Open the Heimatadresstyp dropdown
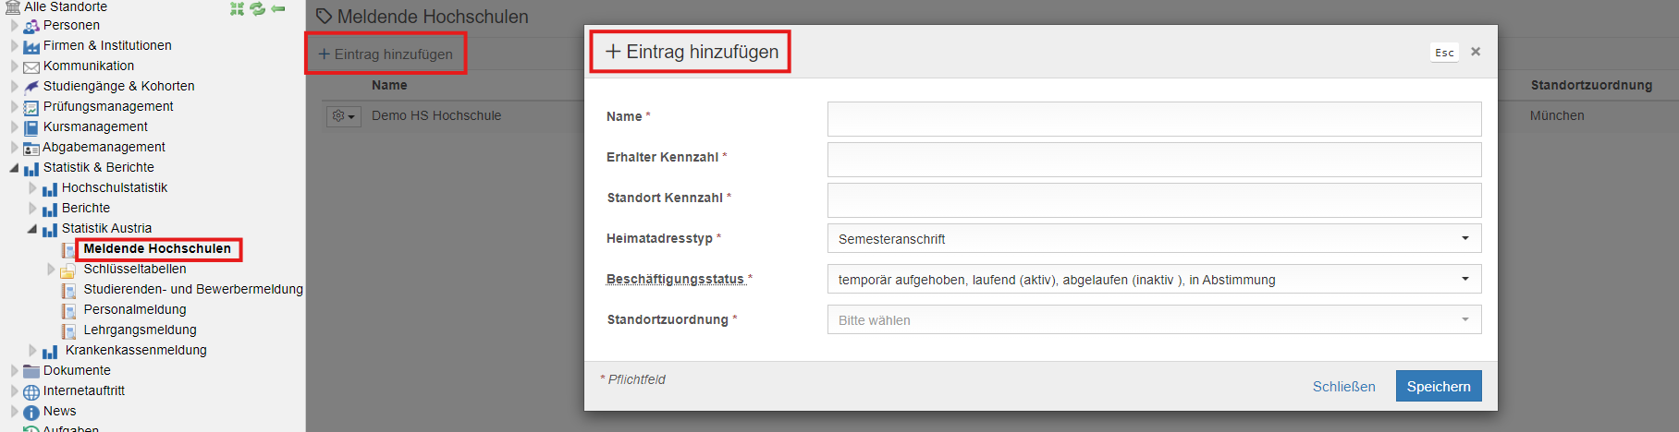The image size is (1679, 432). (1154, 238)
